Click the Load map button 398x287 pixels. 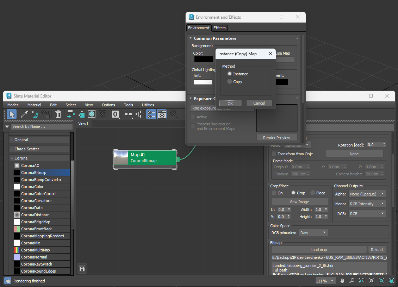(x=319, y=249)
